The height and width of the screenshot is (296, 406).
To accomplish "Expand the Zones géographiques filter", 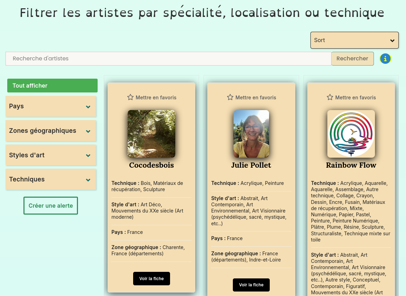I will [51, 131].
